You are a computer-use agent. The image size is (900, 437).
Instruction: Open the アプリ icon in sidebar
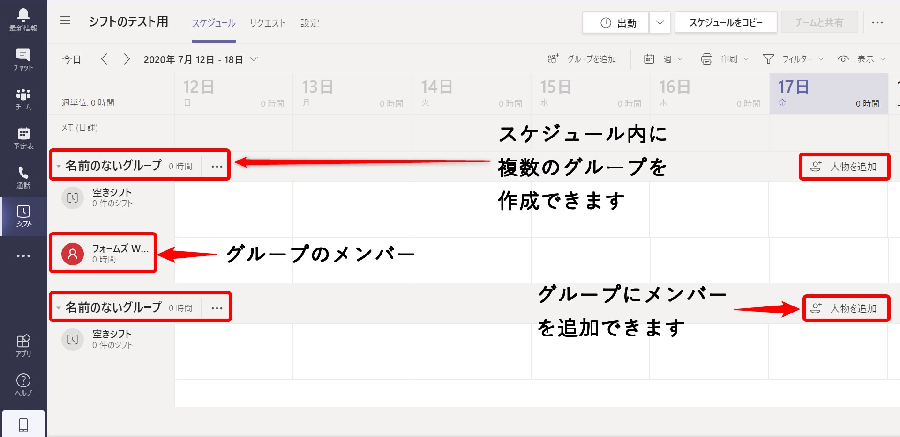pyautogui.click(x=23, y=345)
